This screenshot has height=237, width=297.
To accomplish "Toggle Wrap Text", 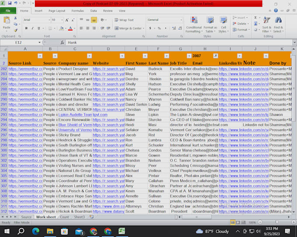I will [x=124, y=20].
